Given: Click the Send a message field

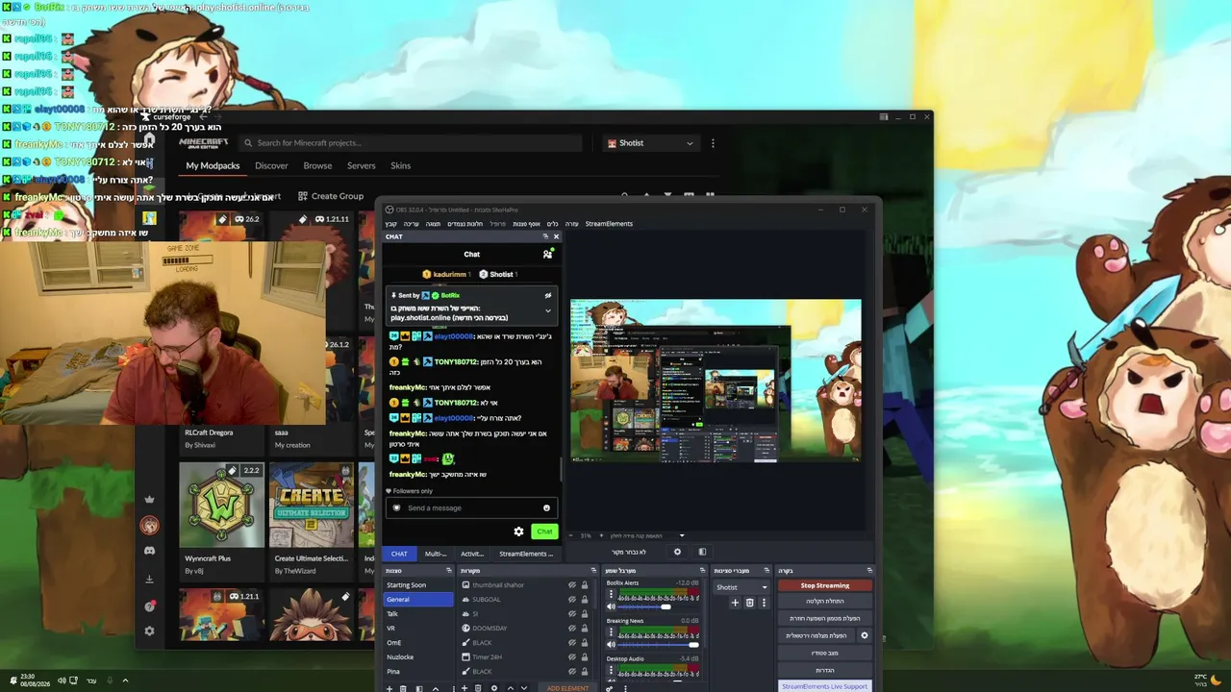Looking at the screenshot, I should (x=471, y=508).
